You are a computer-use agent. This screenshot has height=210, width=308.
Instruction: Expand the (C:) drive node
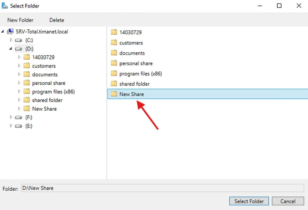tap(11, 40)
